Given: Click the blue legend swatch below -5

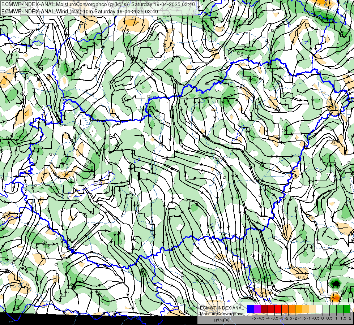Looking at the screenshot, I should [x=251, y=309].
